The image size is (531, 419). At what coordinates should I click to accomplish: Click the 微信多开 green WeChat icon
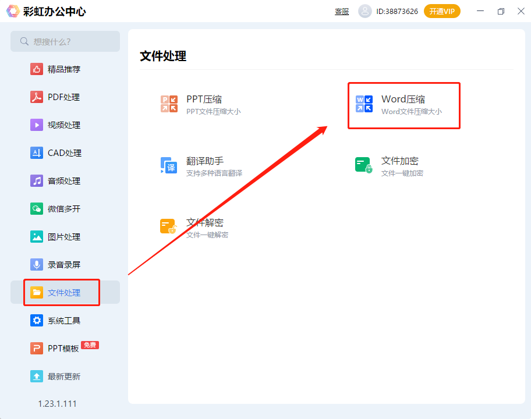pyautogui.click(x=37, y=209)
